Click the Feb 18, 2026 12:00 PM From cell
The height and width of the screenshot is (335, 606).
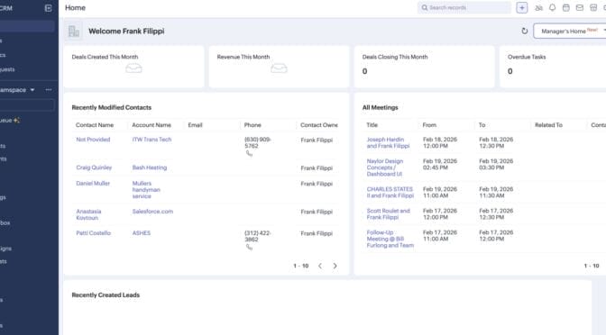[x=440, y=143]
